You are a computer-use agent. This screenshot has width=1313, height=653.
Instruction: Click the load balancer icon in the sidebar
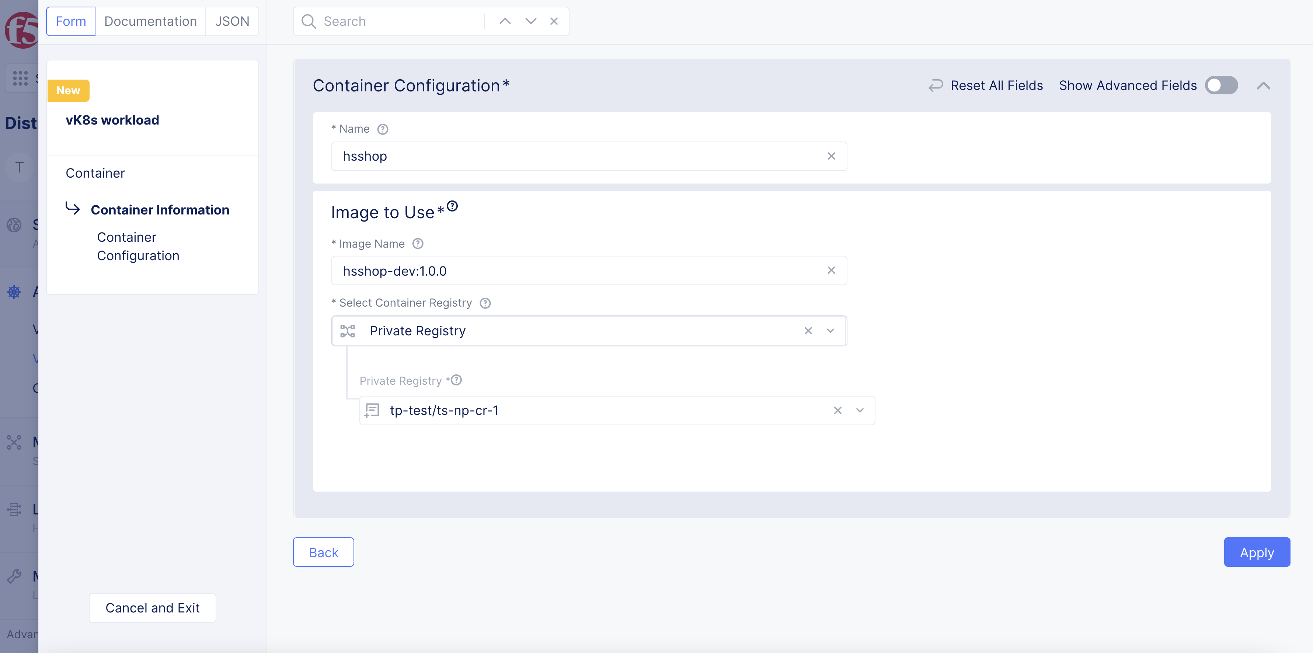tap(14, 509)
